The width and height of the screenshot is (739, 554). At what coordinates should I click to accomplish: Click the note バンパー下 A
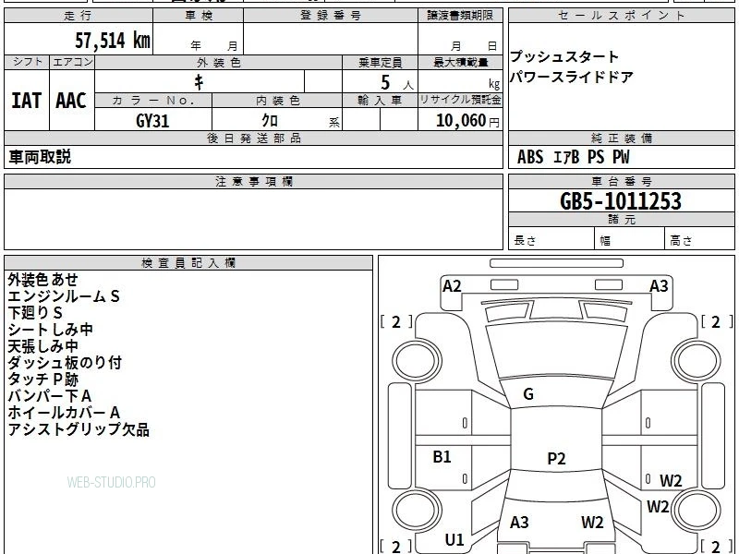tap(50, 396)
